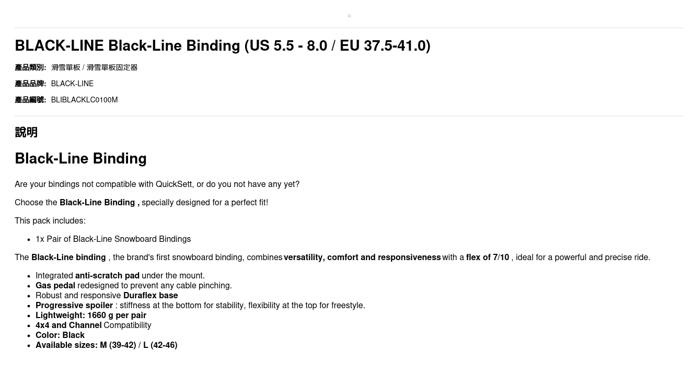Click the product title heading with US 5.5 - 8.0
Screen dimensions: 694x374
(223, 46)
